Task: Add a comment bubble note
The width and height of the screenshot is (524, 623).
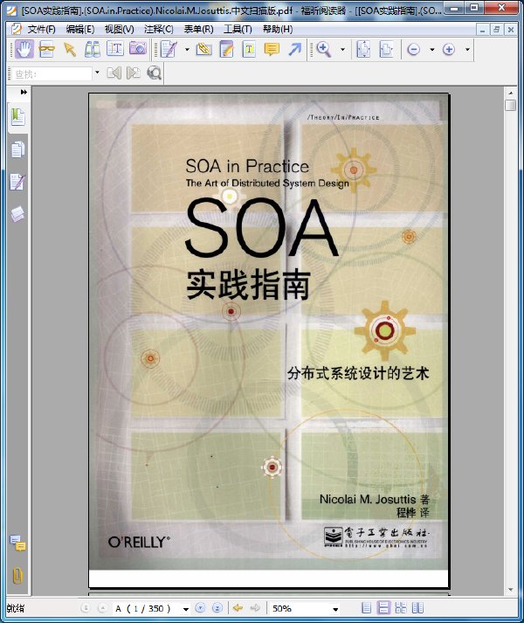Action: (x=272, y=50)
